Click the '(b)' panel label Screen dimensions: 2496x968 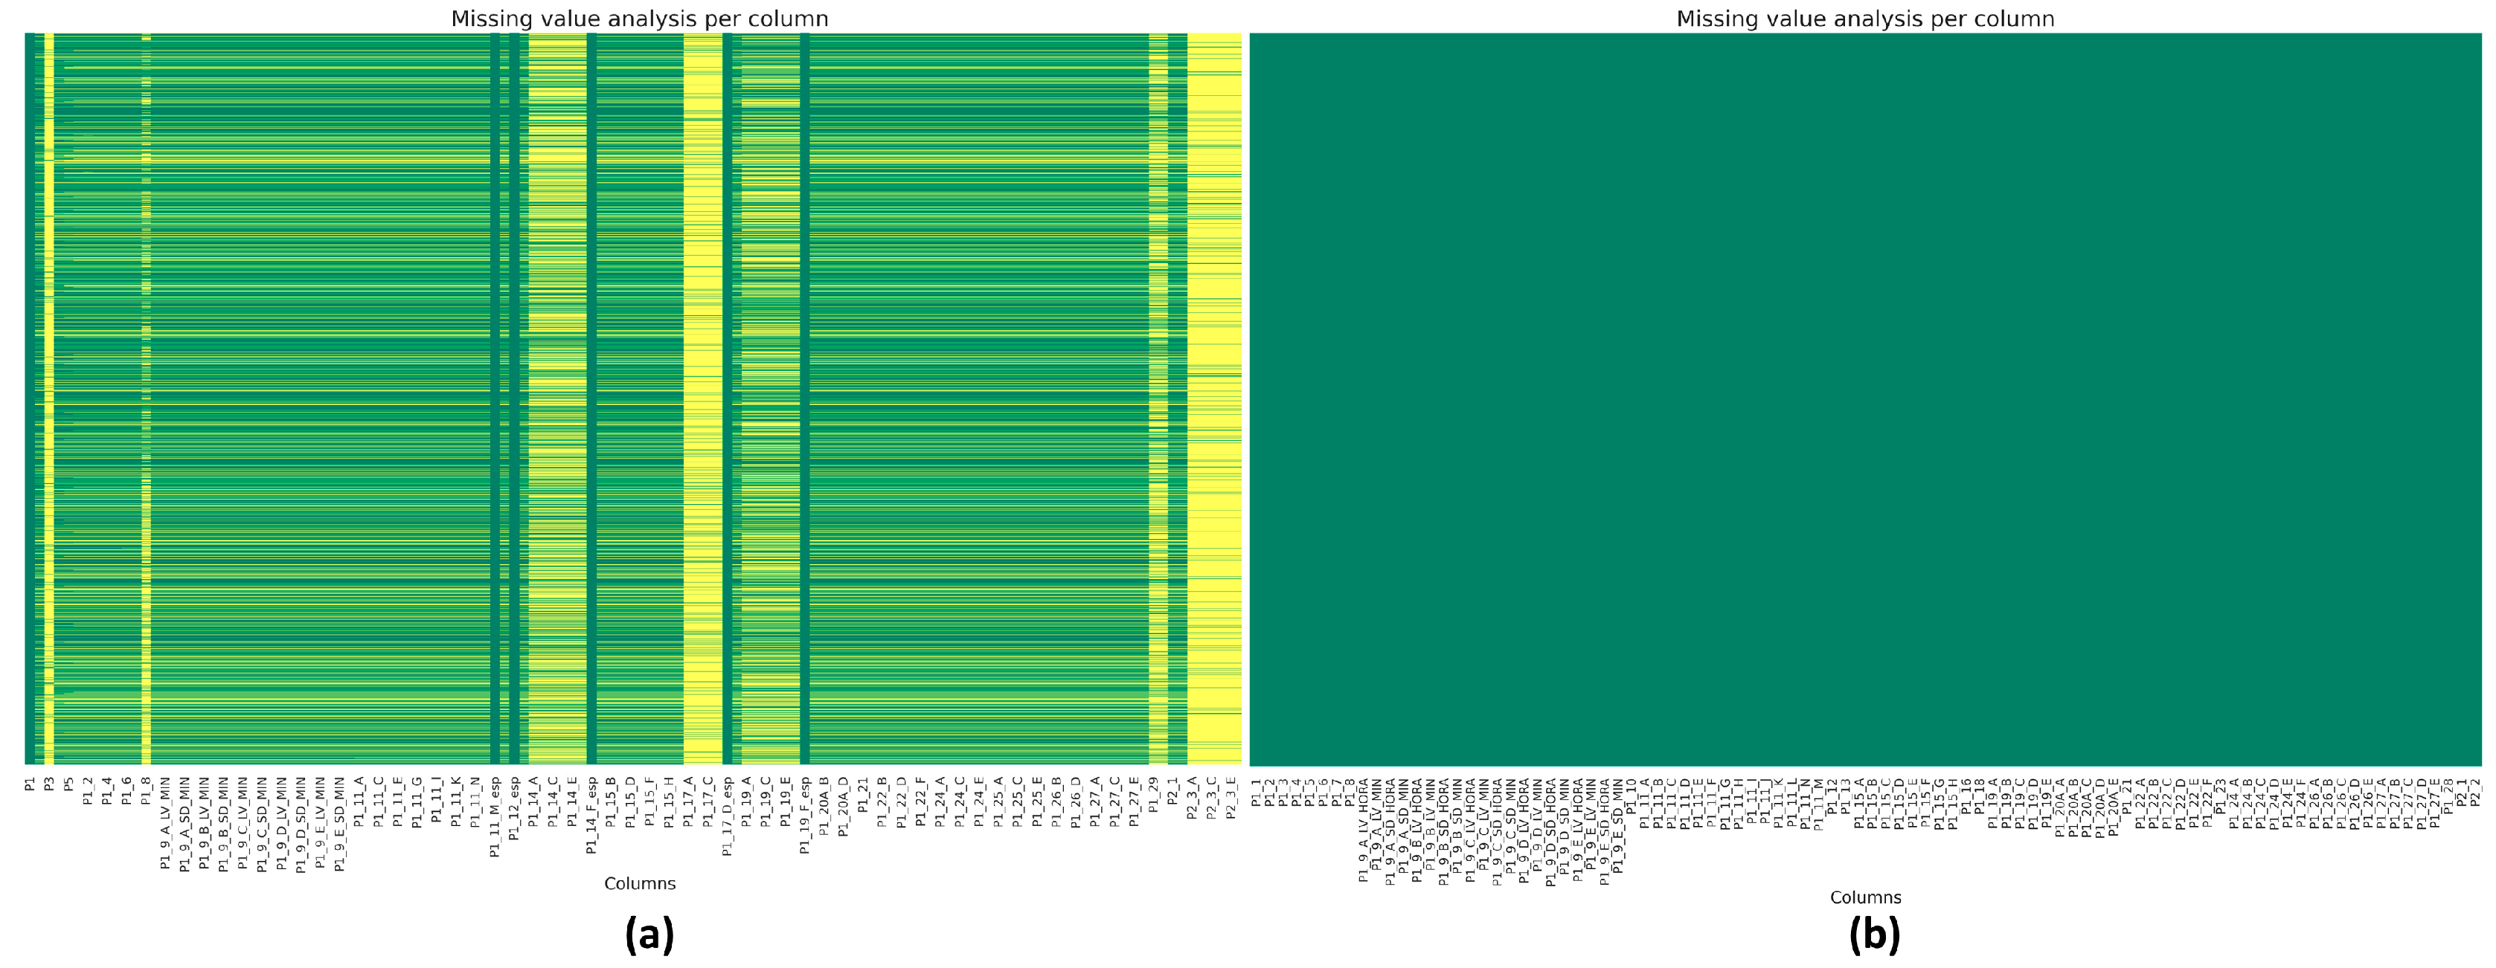pos(1874,935)
